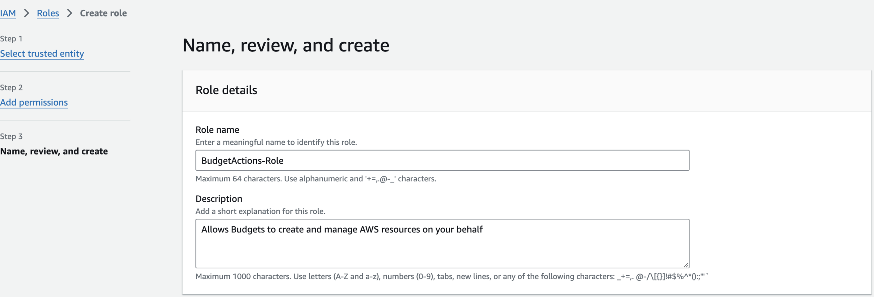Image resolution: width=874 pixels, height=297 pixels.
Task: Grab the Description box resize handle
Action: (686, 265)
